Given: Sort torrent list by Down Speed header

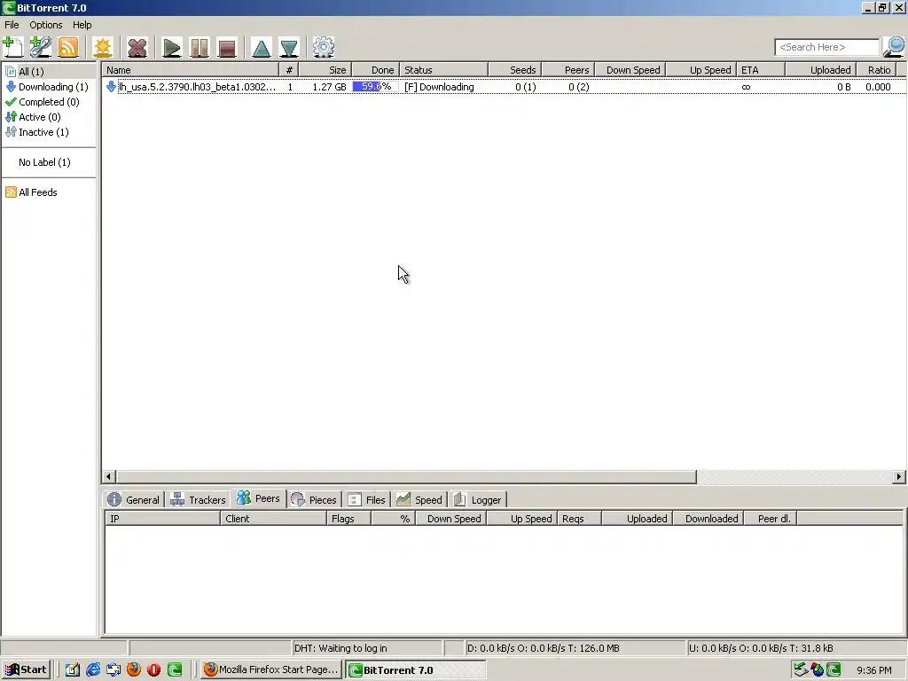Looking at the screenshot, I should point(630,70).
